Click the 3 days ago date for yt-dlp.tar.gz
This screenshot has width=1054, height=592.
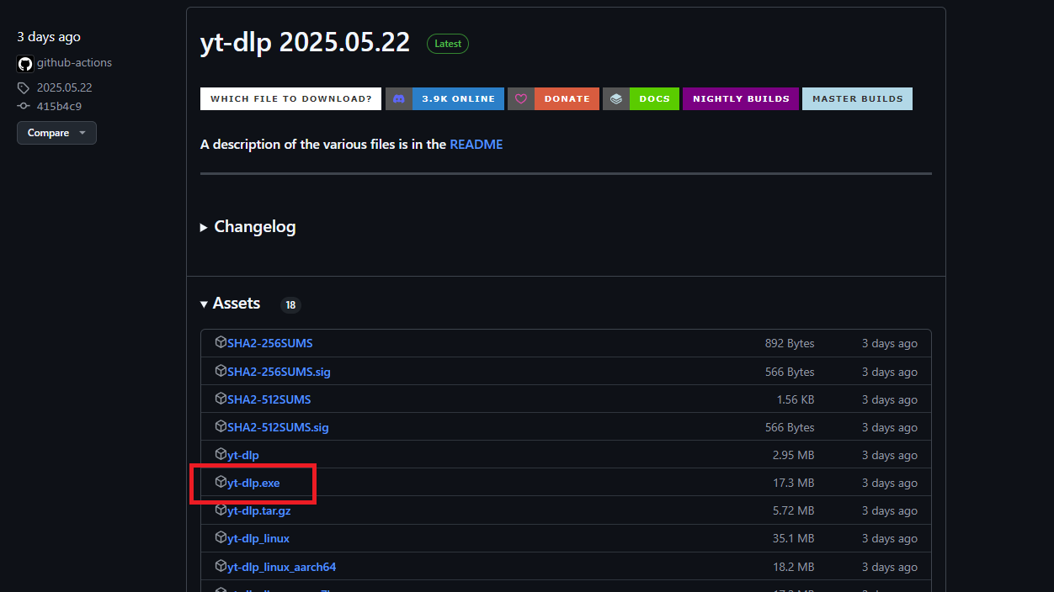coord(890,510)
